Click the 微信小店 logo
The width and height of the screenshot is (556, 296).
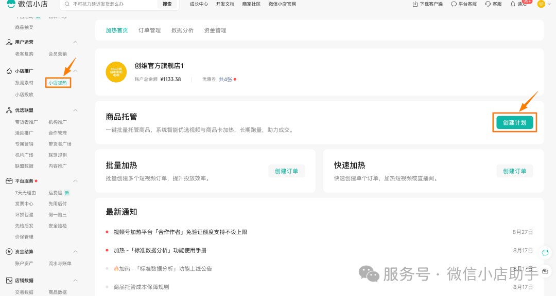click(x=27, y=4)
